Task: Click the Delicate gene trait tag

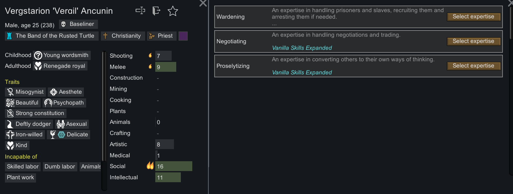Action: pyautogui.click(x=68, y=135)
